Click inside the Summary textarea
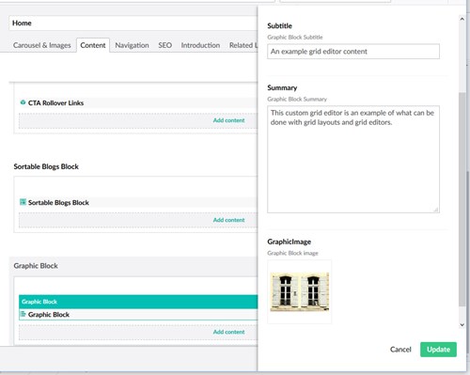Screen dimensions: 470x375 pyautogui.click(x=353, y=160)
